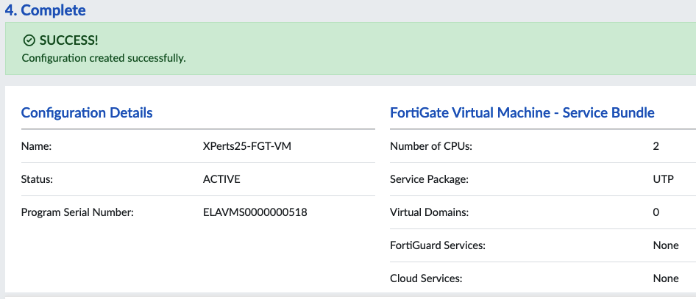Select the service package value 'UTP'
The image size is (696, 299).
[664, 179]
